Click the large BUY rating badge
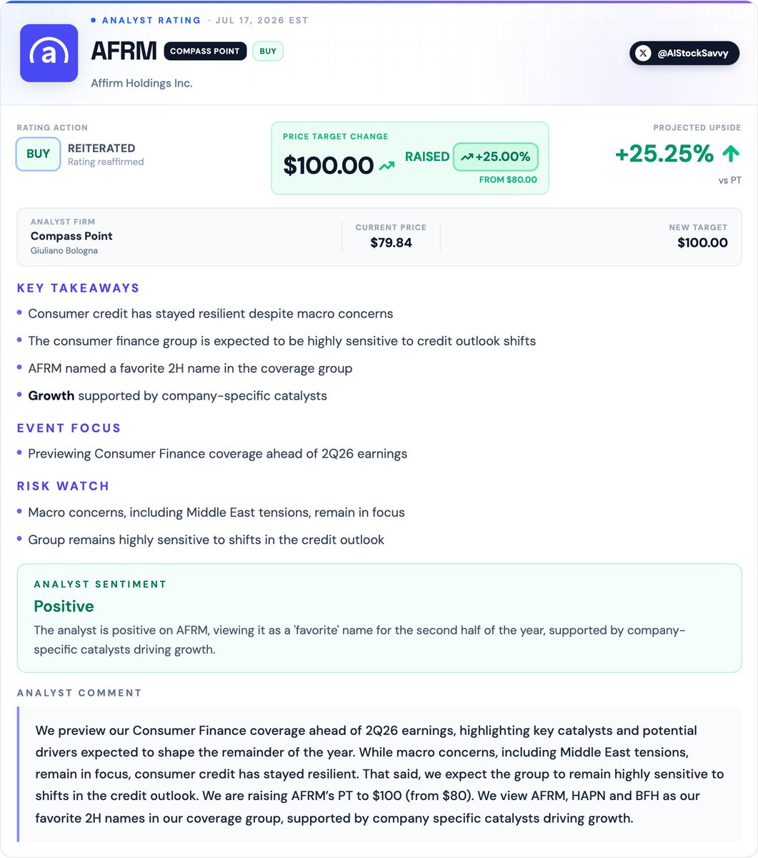The image size is (758, 858). 39,154
